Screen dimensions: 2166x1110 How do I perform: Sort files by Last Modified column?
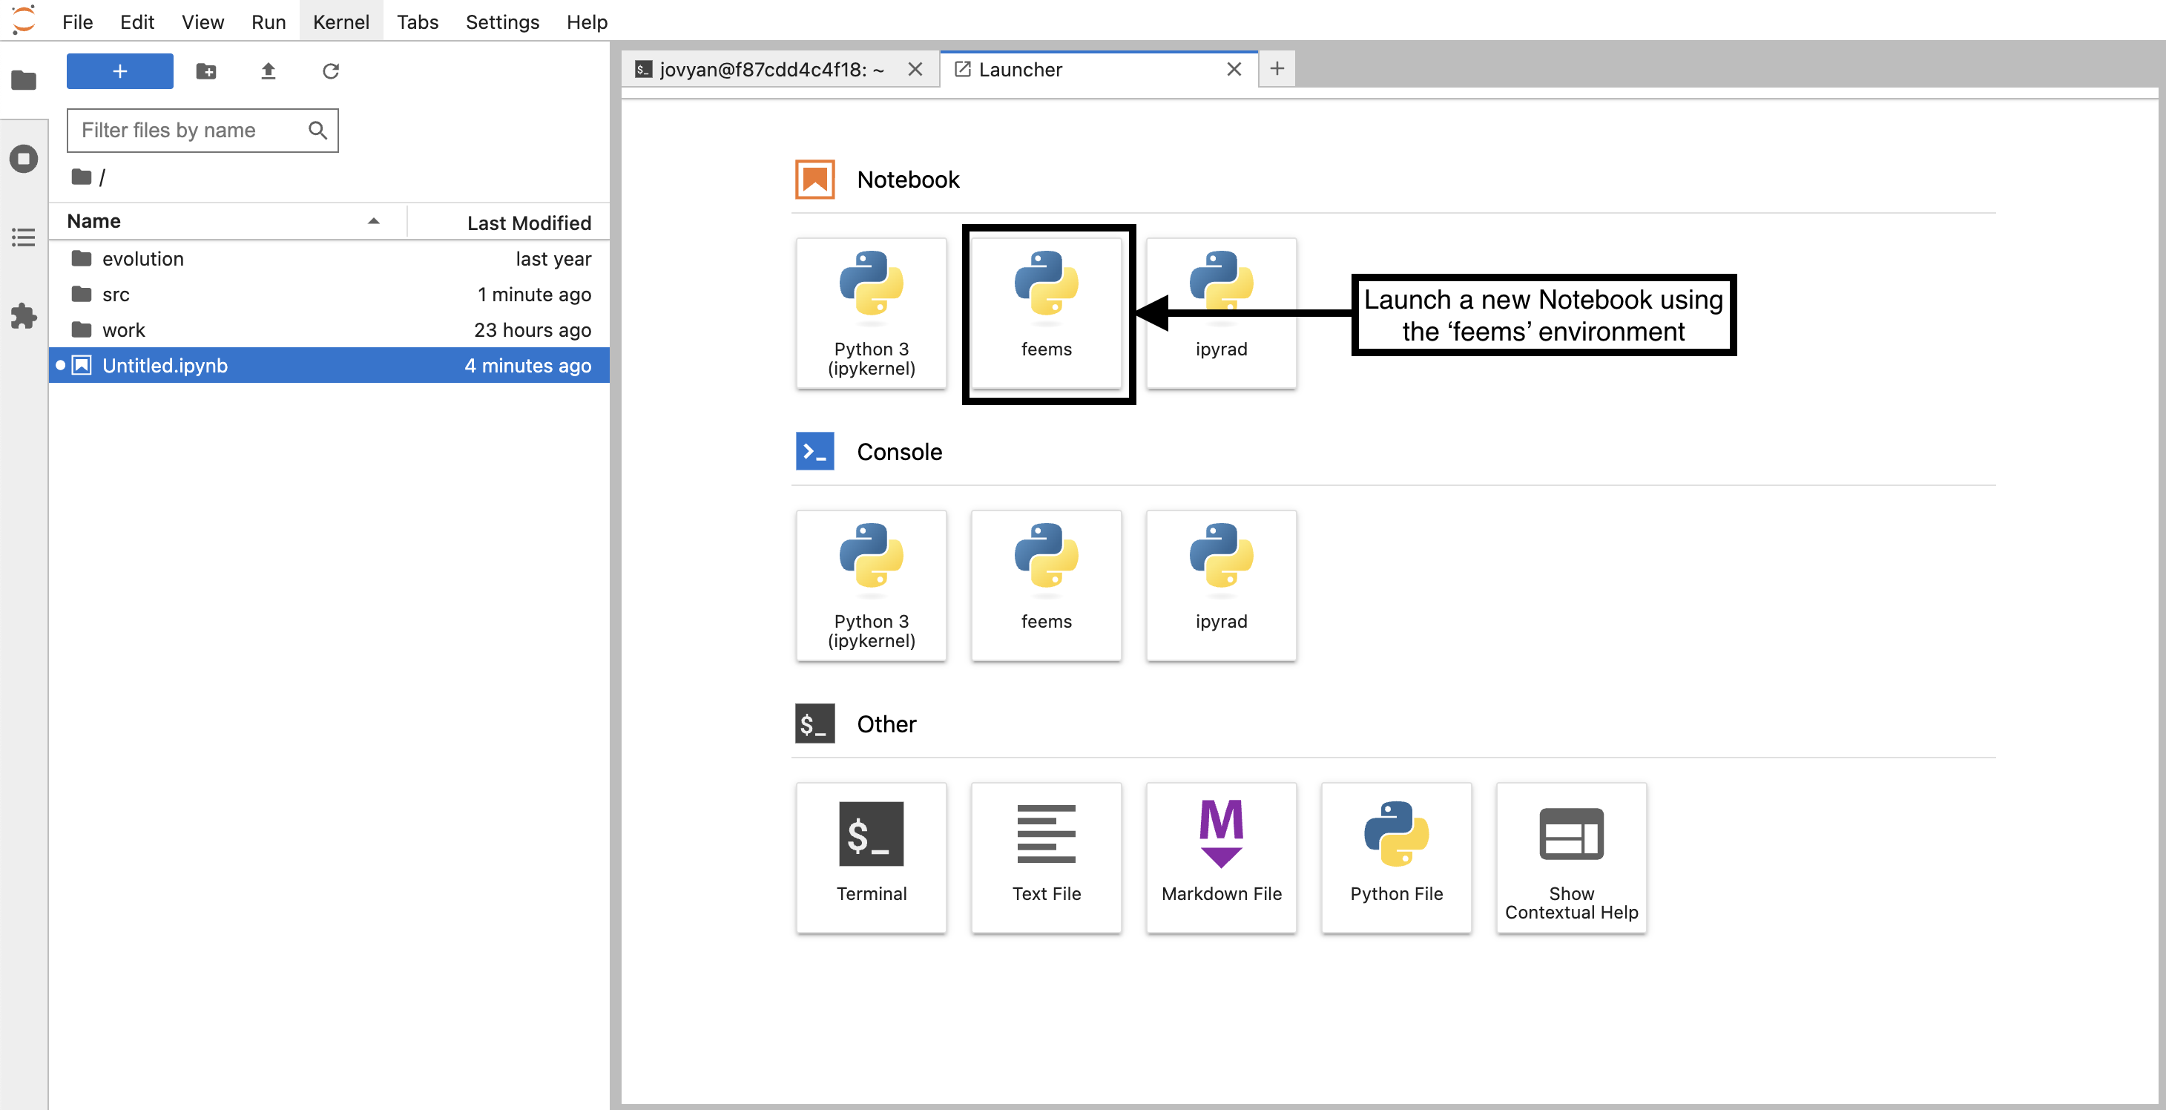coord(509,222)
